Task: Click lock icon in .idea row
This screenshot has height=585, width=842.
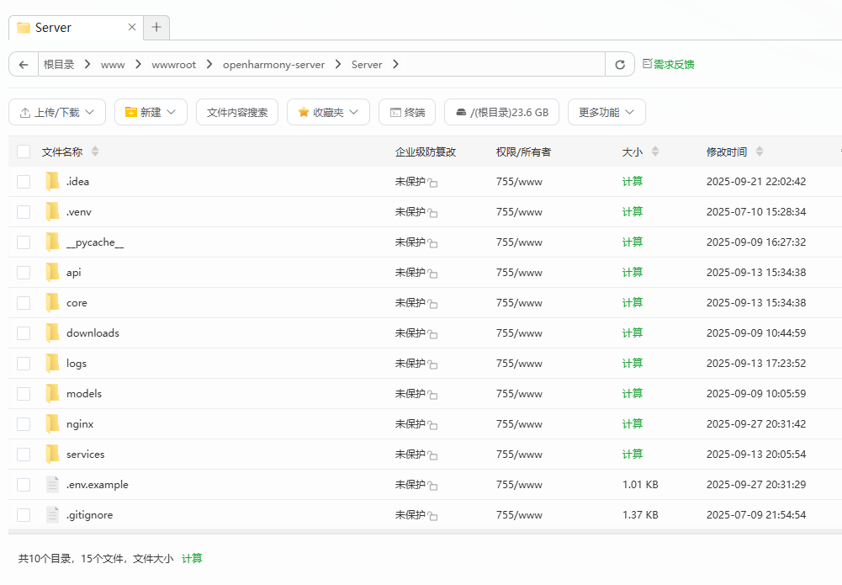Action: pos(433,183)
